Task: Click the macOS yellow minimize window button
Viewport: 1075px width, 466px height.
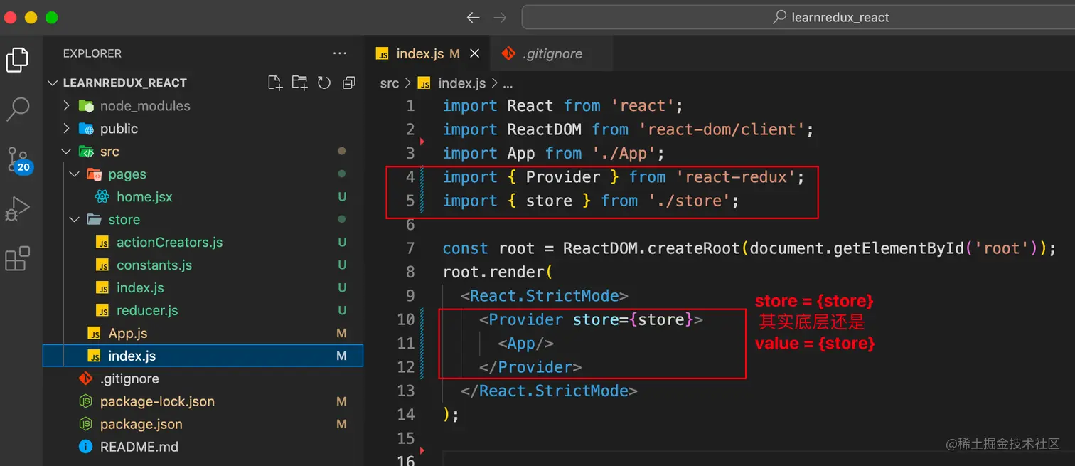Action: [31, 18]
